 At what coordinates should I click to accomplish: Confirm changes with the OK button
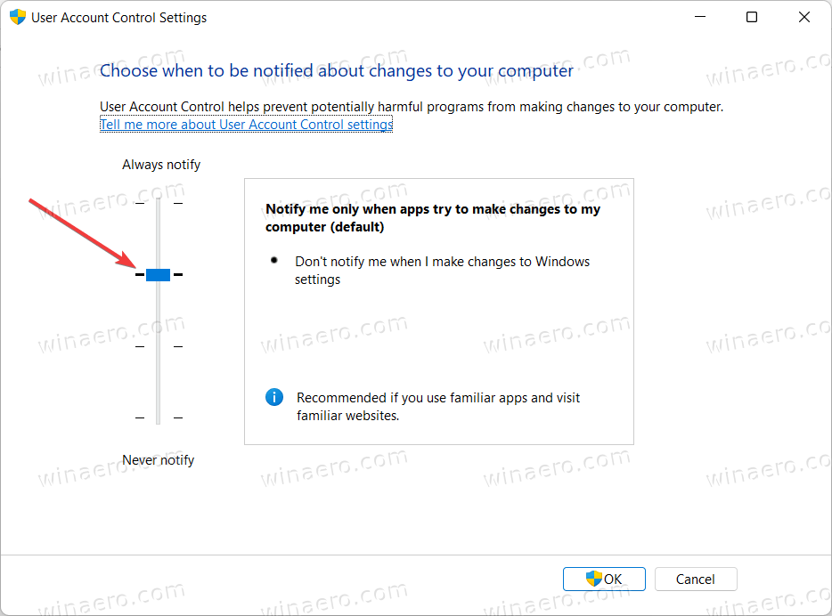point(604,579)
